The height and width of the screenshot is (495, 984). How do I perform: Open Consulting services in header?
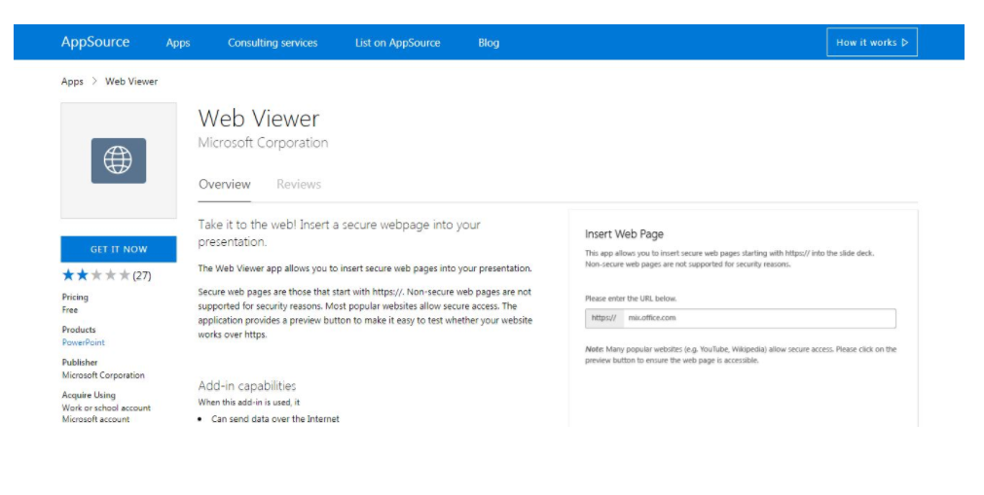[273, 43]
